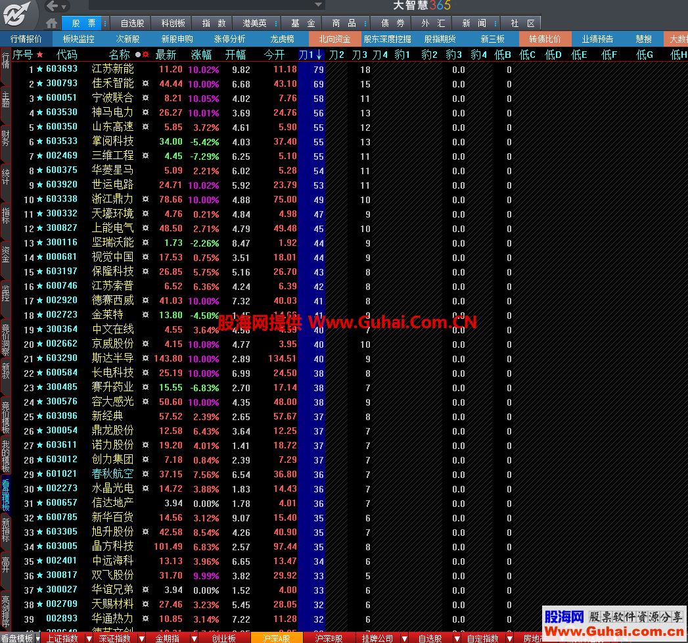Click the dotted handle beside 商品 tab
This screenshot has width=688, height=643.
tap(365, 23)
